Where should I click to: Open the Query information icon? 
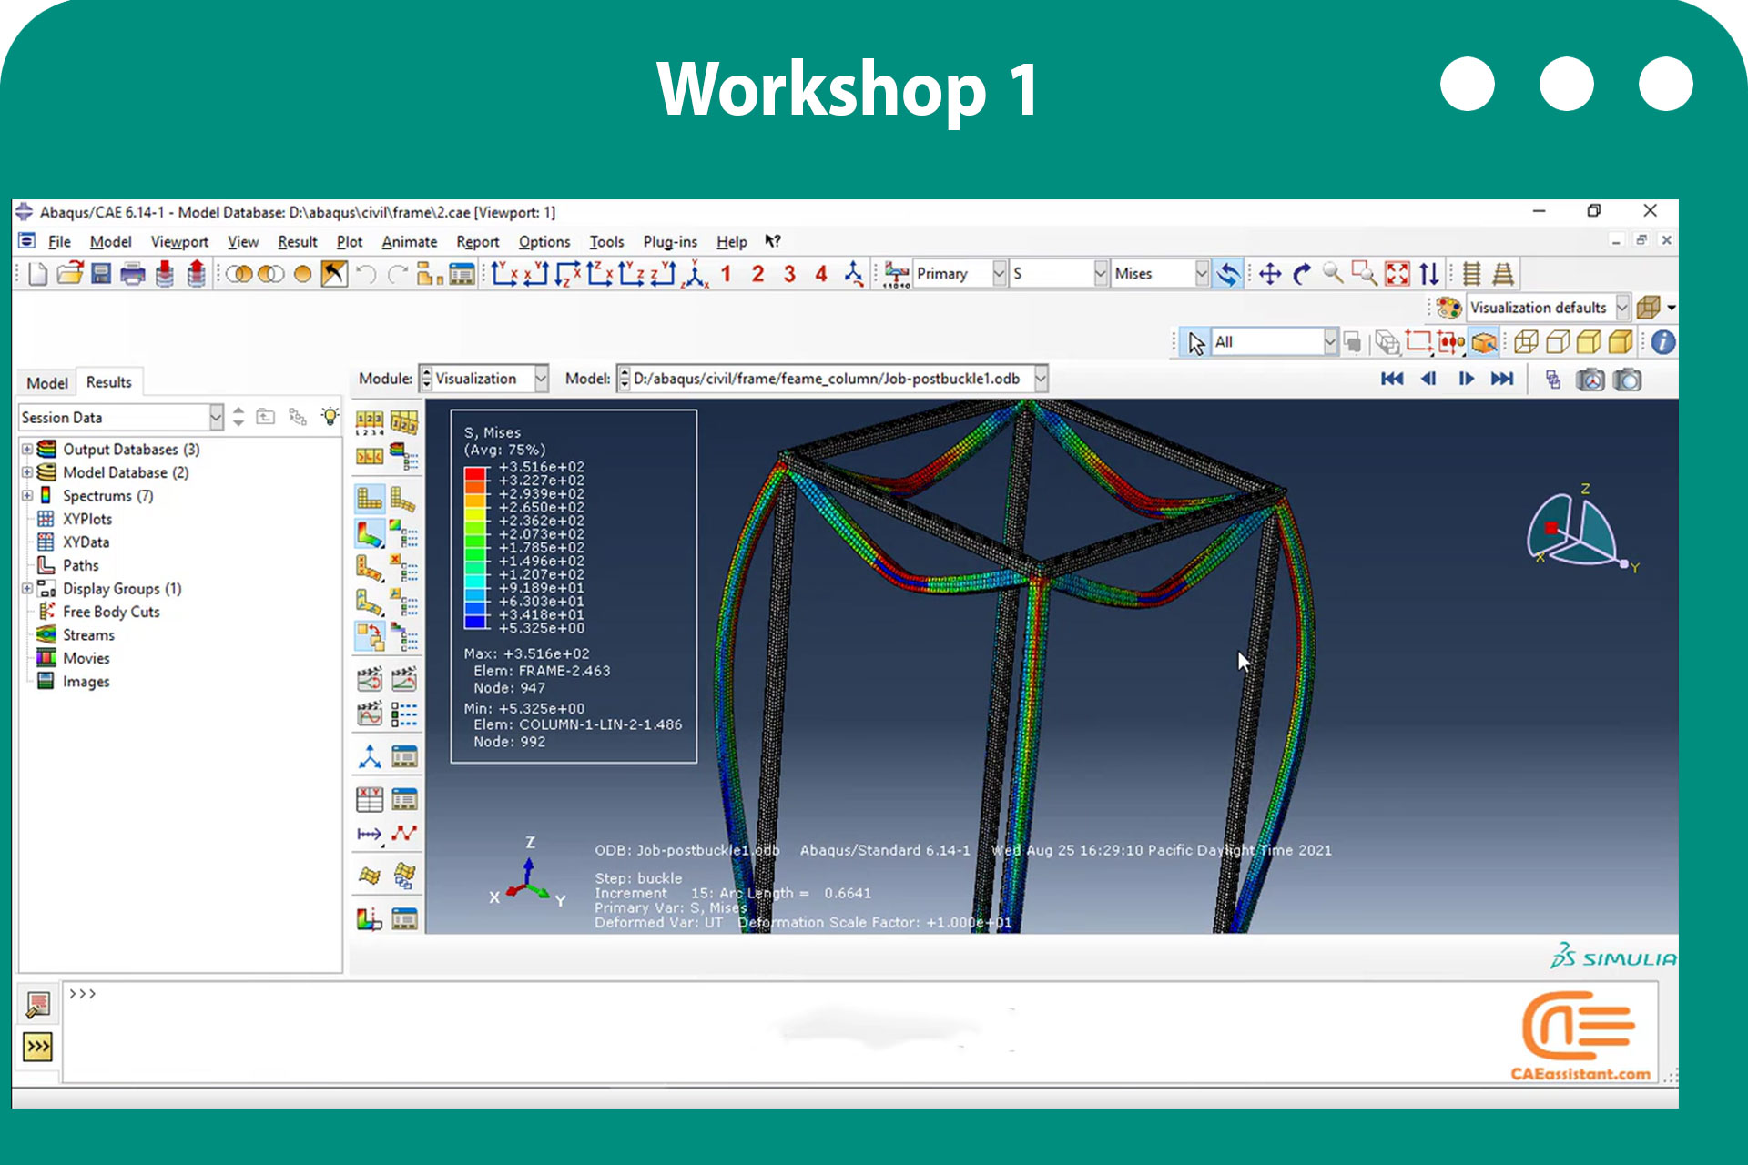tap(1662, 342)
